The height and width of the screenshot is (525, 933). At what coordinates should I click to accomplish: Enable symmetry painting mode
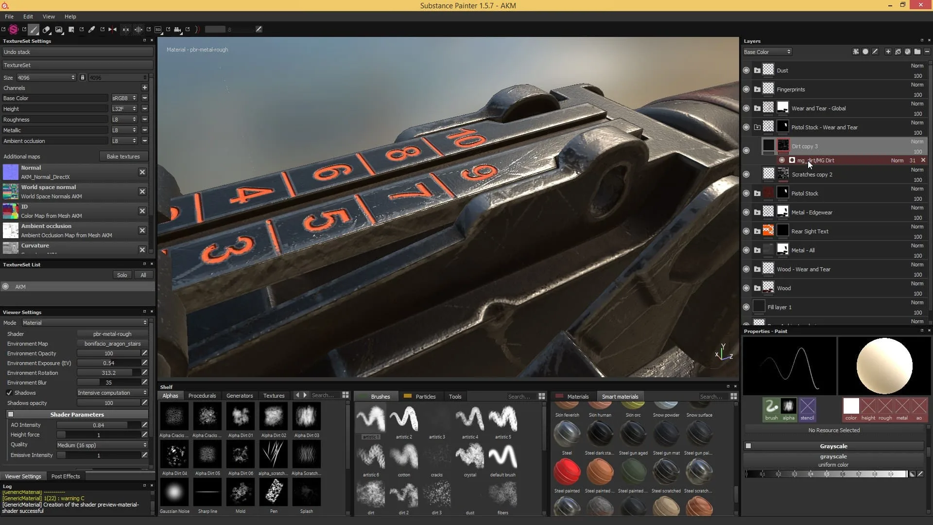[112, 29]
